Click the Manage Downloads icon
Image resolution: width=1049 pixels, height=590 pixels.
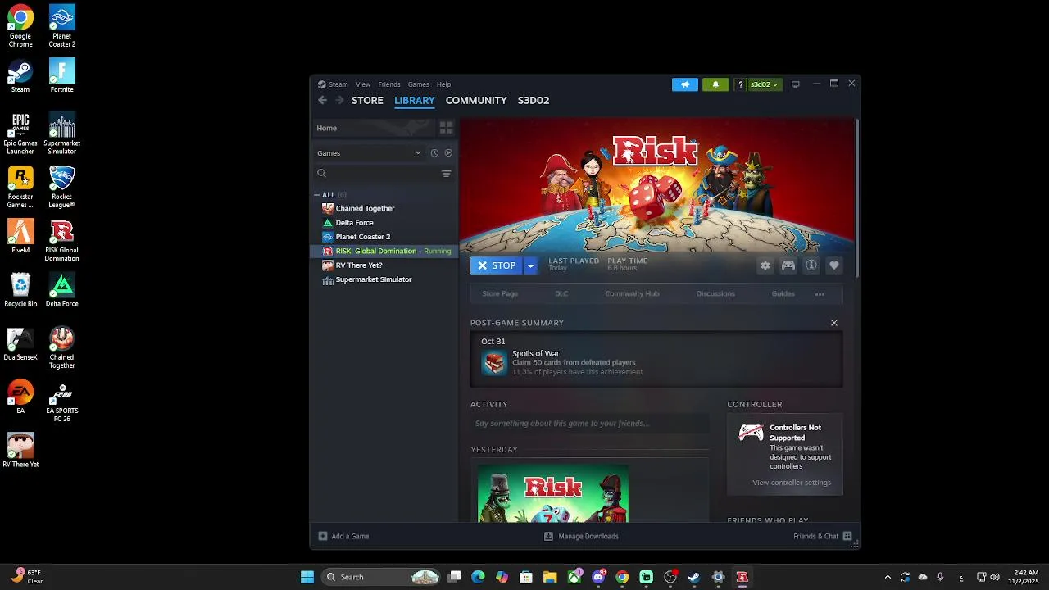click(549, 536)
